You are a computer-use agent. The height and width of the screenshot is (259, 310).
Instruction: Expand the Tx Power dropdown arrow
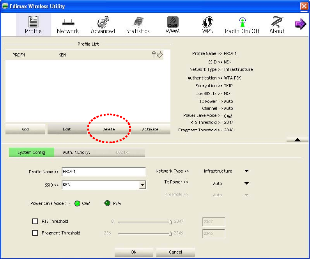pos(246,183)
